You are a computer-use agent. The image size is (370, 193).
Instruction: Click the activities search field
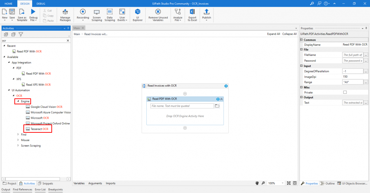tap(34, 40)
